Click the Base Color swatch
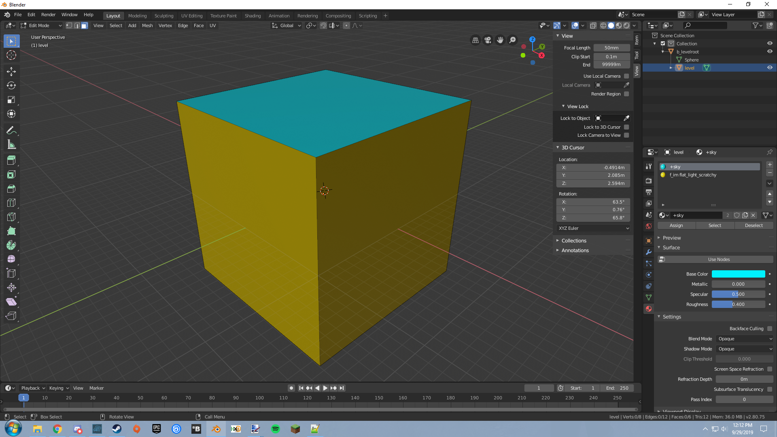777x437 pixels. click(x=739, y=274)
